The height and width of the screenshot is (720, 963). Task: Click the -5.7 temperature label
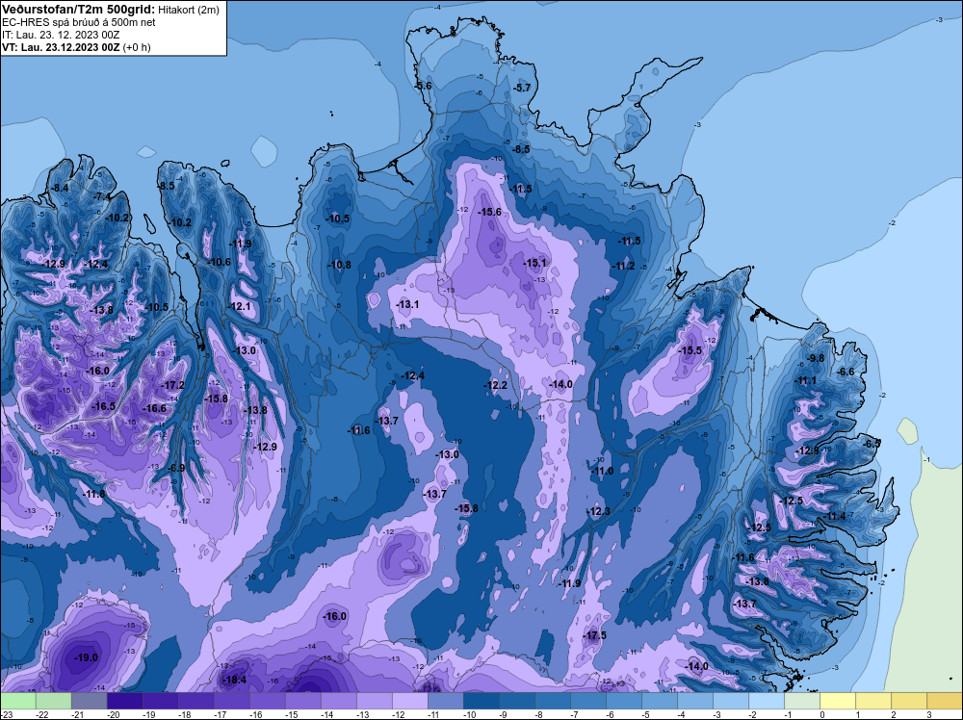521,88
